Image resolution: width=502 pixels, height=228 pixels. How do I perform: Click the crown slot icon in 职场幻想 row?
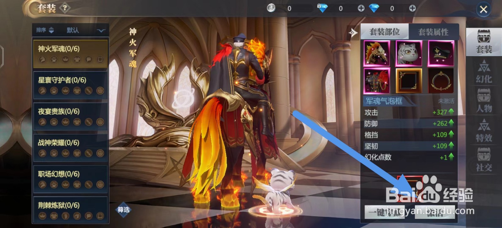66,184
